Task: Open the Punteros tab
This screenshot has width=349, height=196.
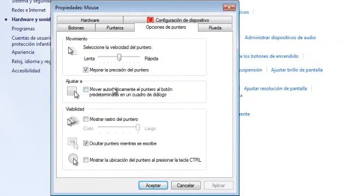Action: (115, 28)
